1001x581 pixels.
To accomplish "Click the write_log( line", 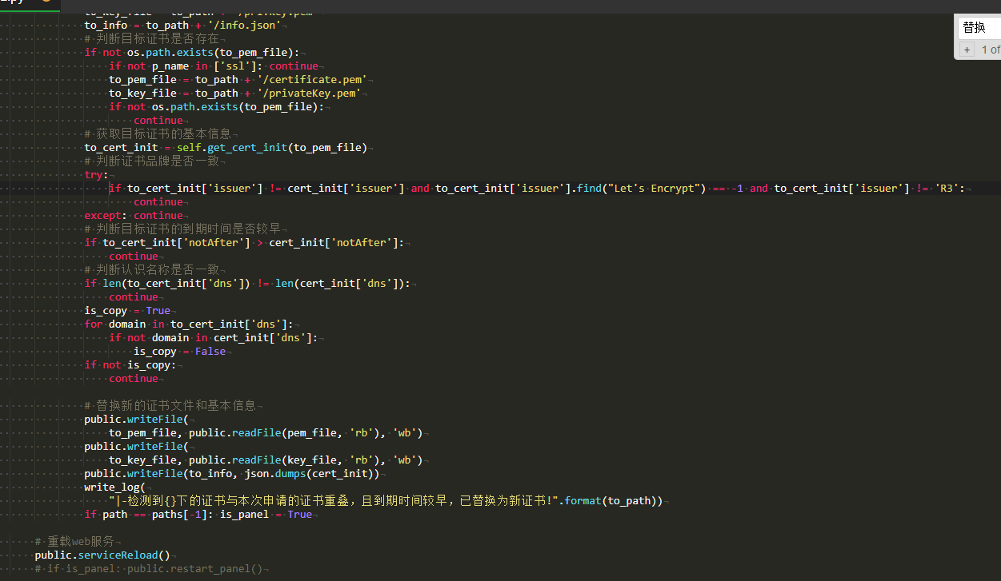I will [114, 487].
